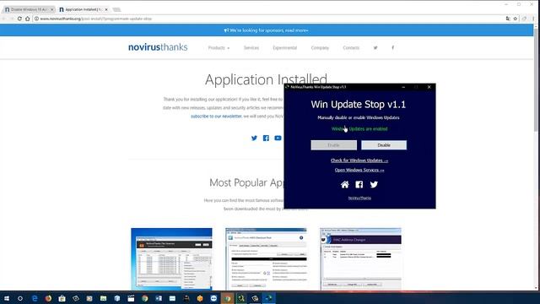This screenshot has height=304, width=540.
Task: Reload the page in Chrome
Action: [19, 19]
